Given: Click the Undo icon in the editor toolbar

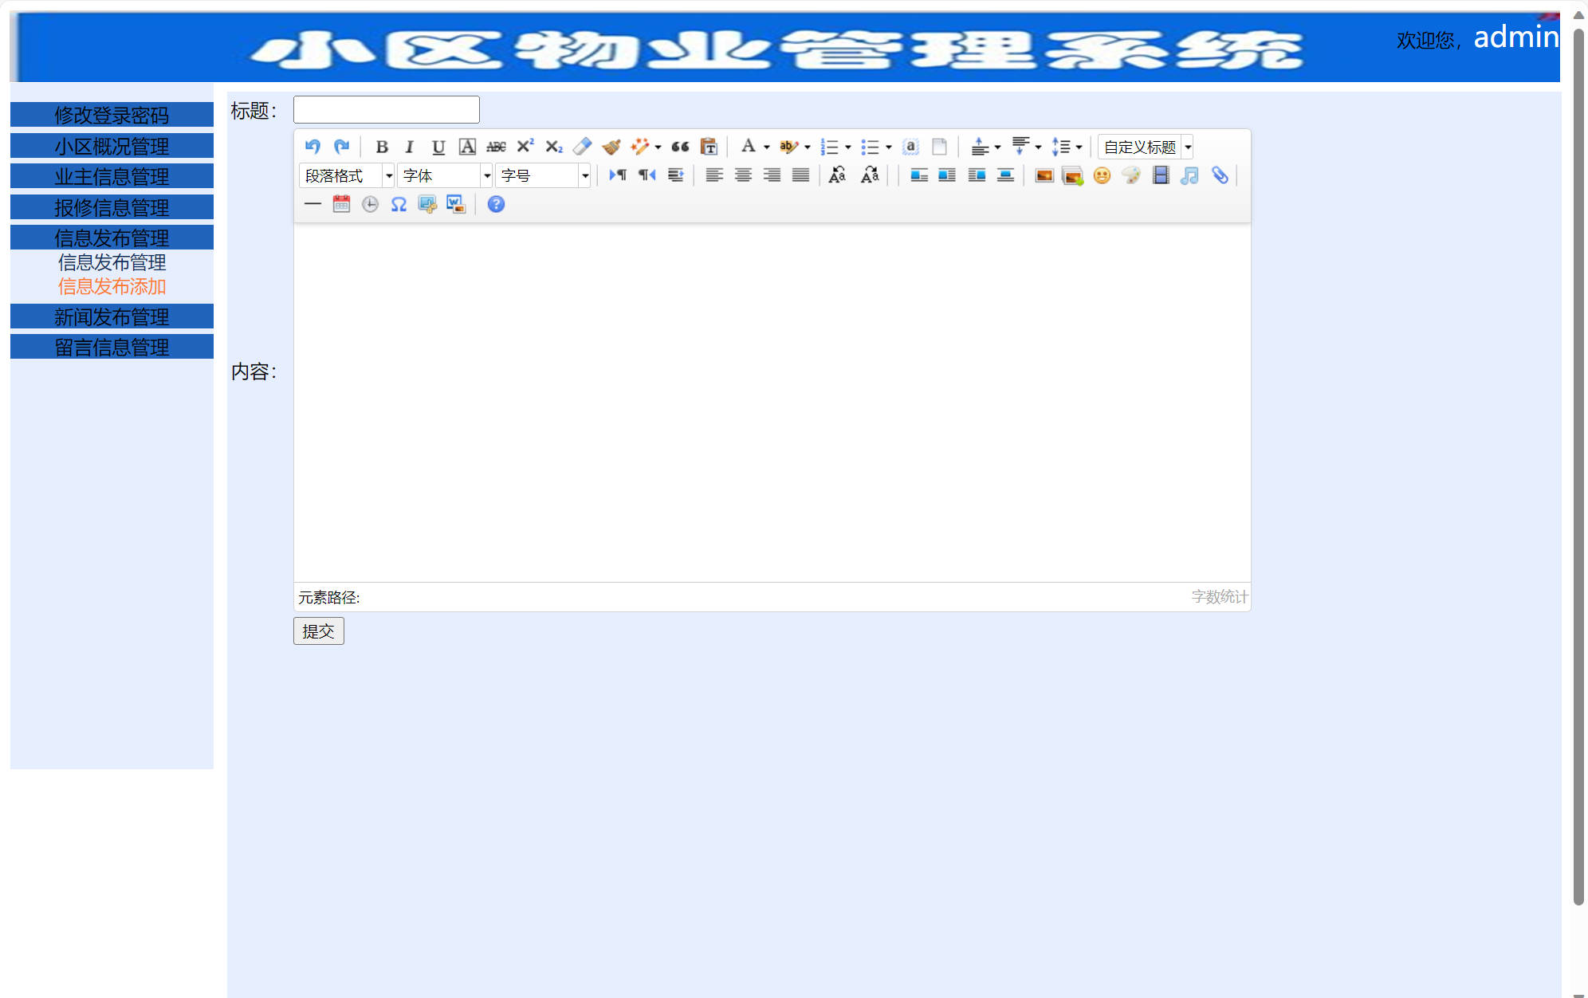Looking at the screenshot, I should pyautogui.click(x=312, y=147).
